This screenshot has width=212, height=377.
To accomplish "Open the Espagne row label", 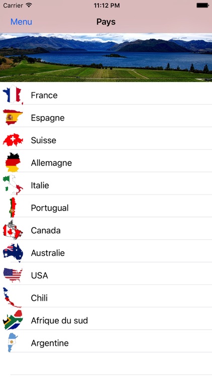I will [48, 118].
